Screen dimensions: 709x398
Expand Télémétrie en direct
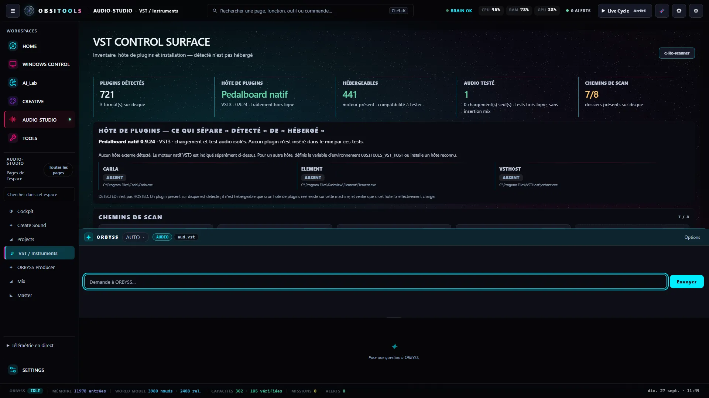coord(30,345)
